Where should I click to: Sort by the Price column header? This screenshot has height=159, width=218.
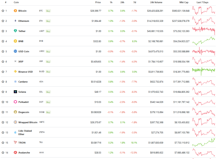[x=98, y=2]
